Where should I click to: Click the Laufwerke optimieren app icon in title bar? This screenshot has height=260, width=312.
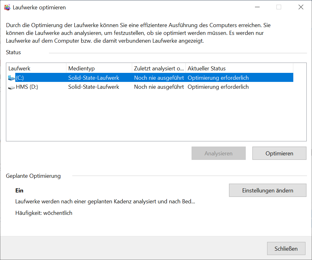coord(7,7)
